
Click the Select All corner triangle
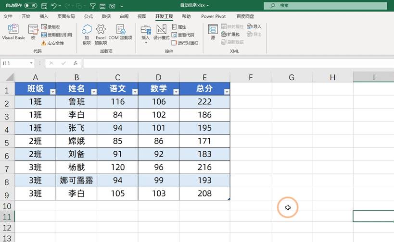pos(10,77)
